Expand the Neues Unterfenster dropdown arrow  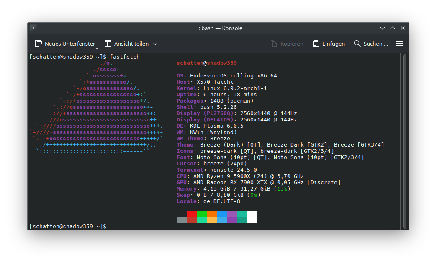(97, 48)
